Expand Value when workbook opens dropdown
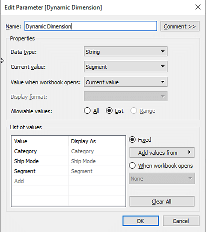 pyautogui.click(x=125, y=82)
